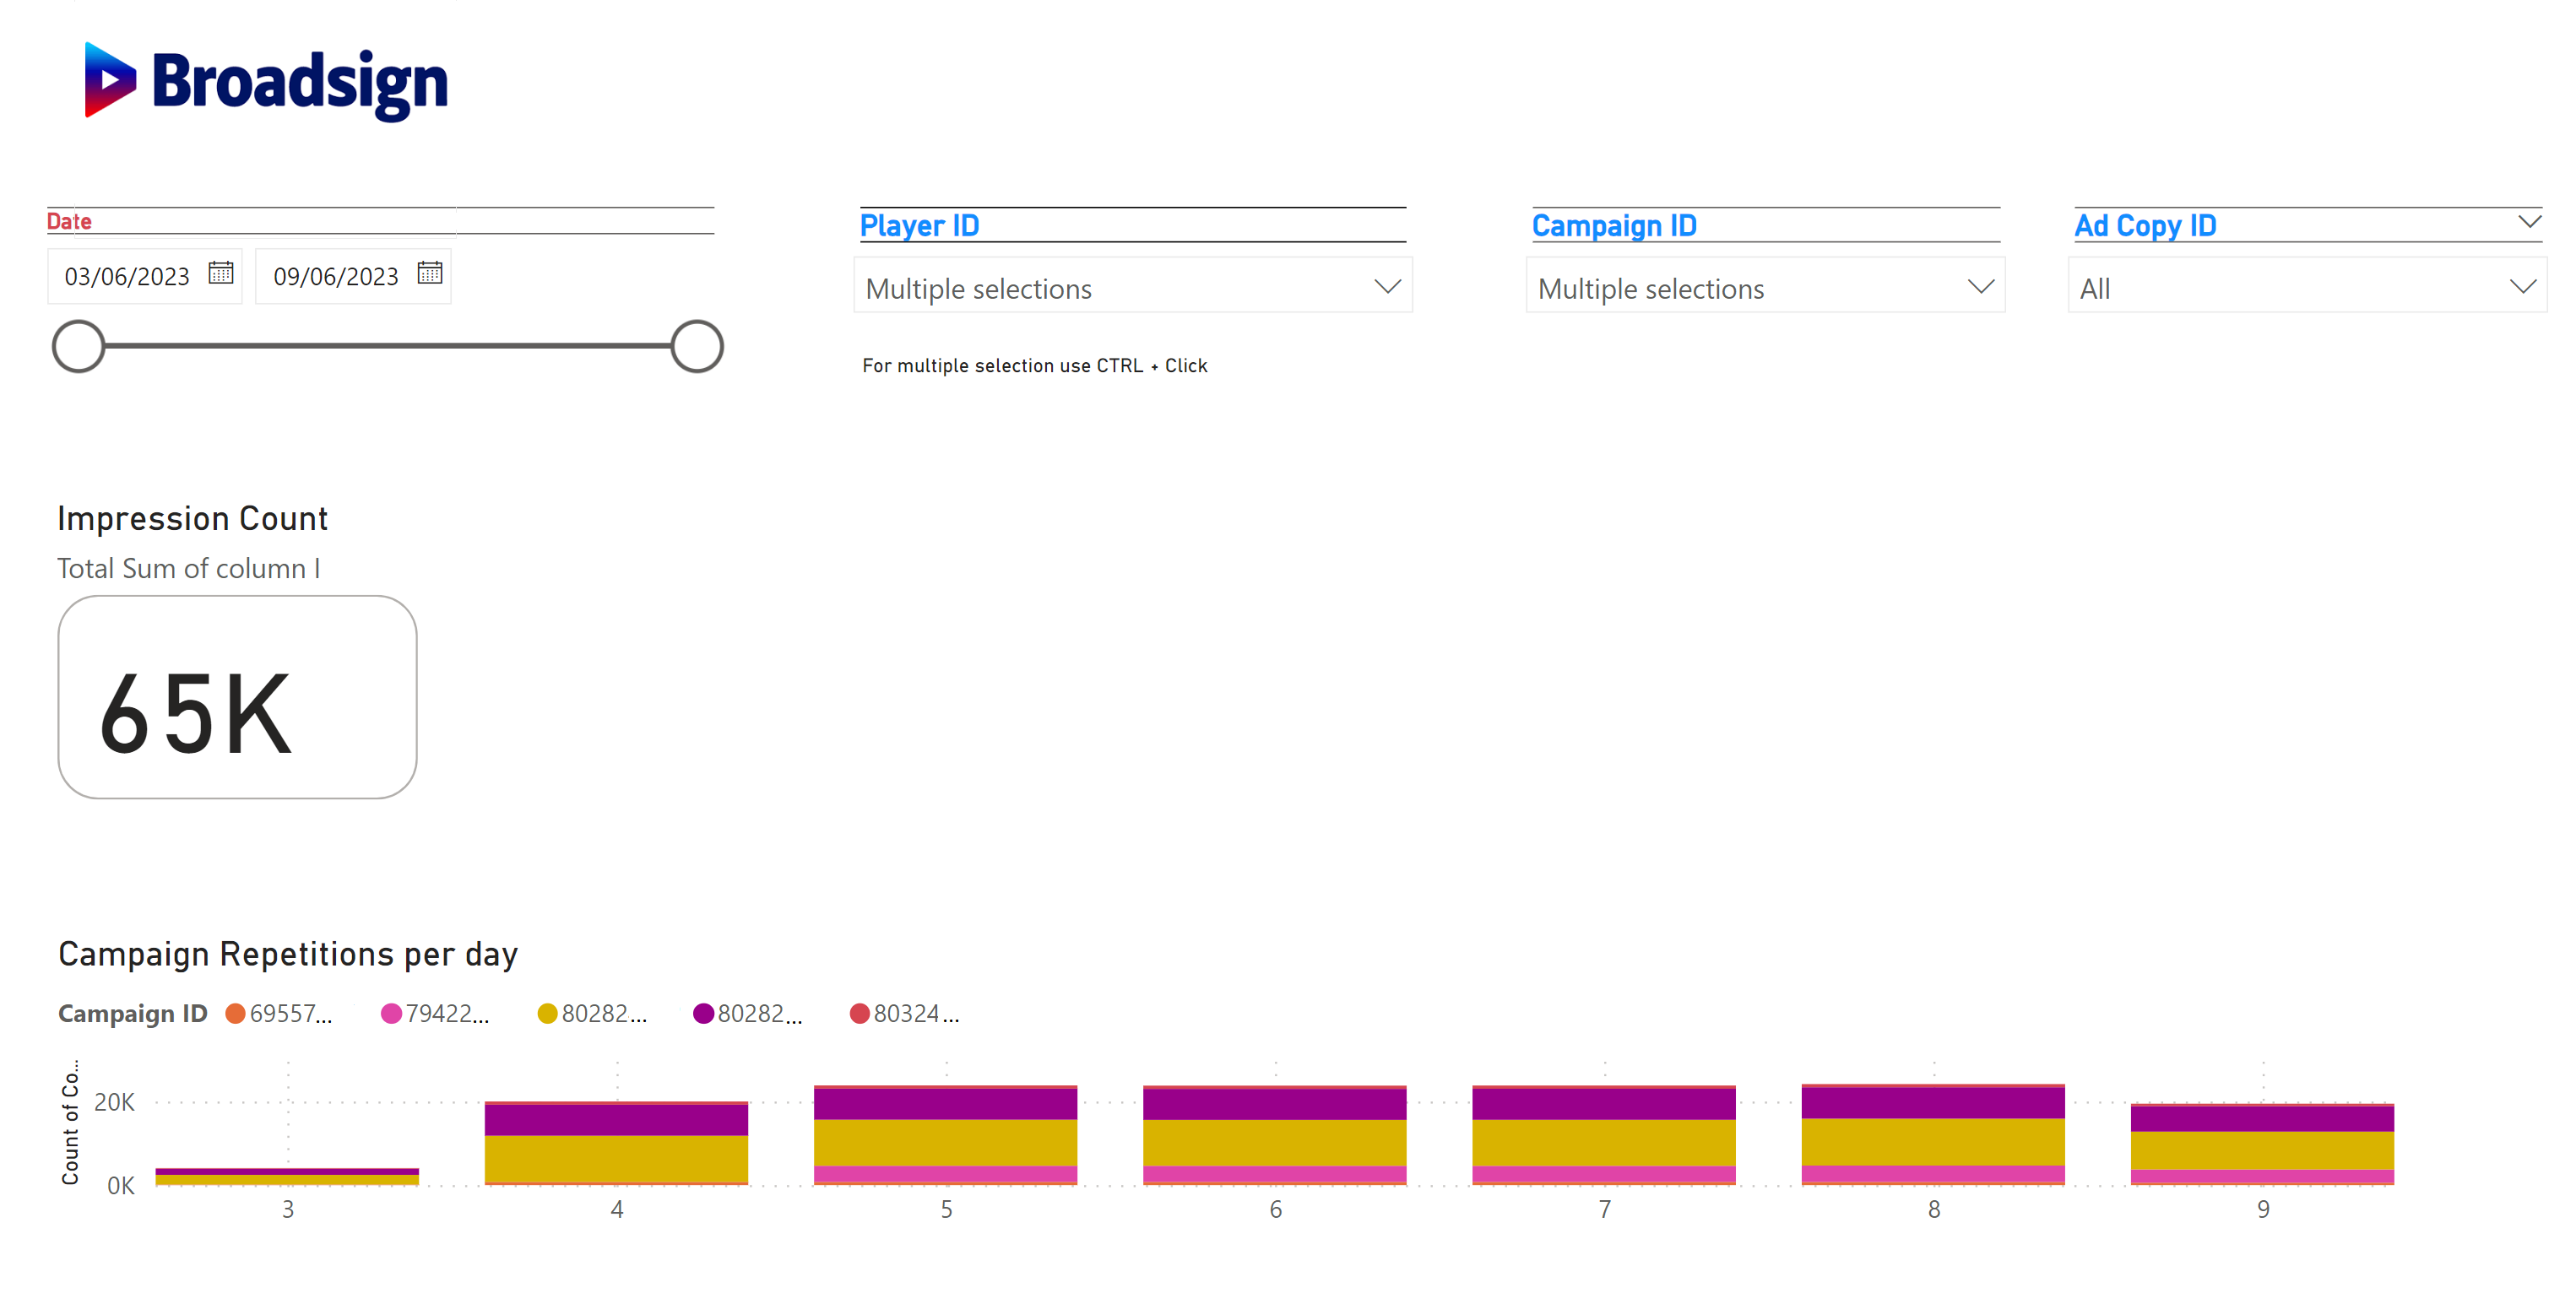Click the 65K impression count card
The height and width of the screenshot is (1293, 2576).
(x=237, y=697)
